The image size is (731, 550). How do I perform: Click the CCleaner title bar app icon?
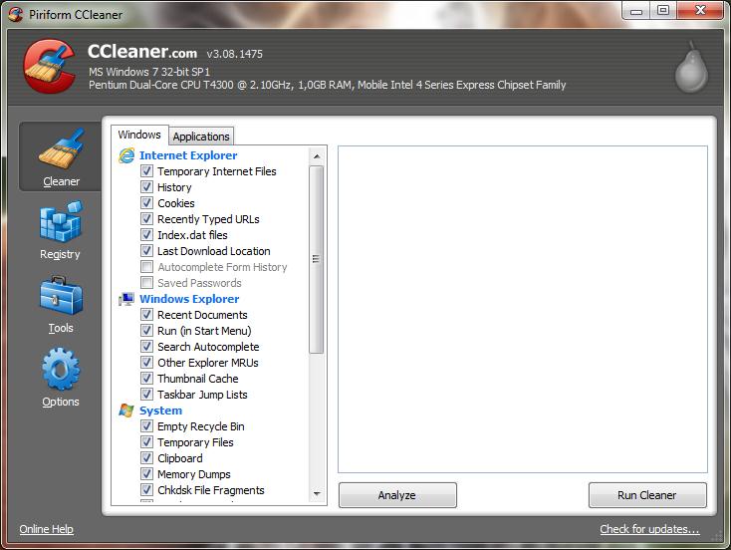click(15, 14)
